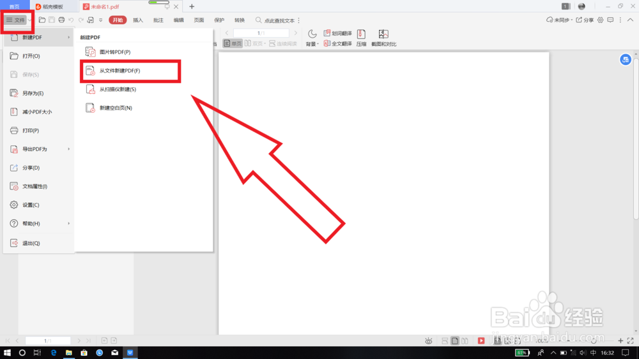Open the 背景 background dropdown
Viewport: 639px width, 359px height.
pyautogui.click(x=312, y=38)
